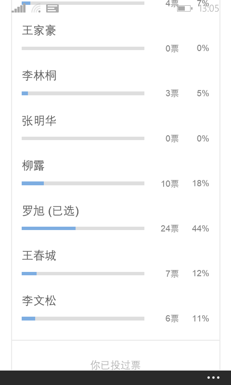This screenshot has height=385, width=231.
Task: Tap the 13:05 clock in status bar
Action: pyautogui.click(x=209, y=8)
